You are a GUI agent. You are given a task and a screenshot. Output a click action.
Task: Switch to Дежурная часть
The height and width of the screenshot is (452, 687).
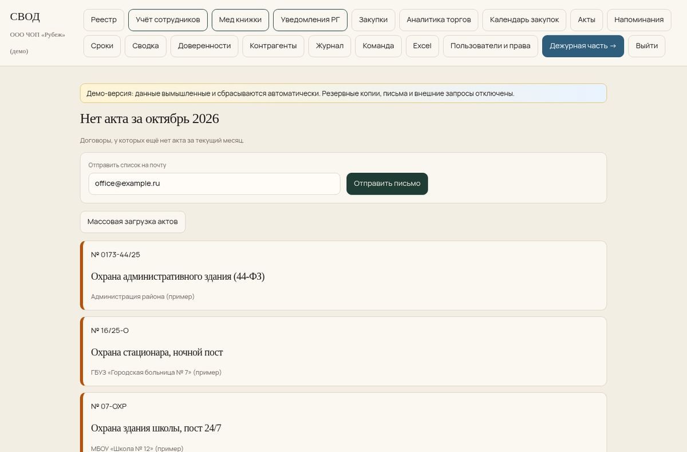[x=583, y=46]
